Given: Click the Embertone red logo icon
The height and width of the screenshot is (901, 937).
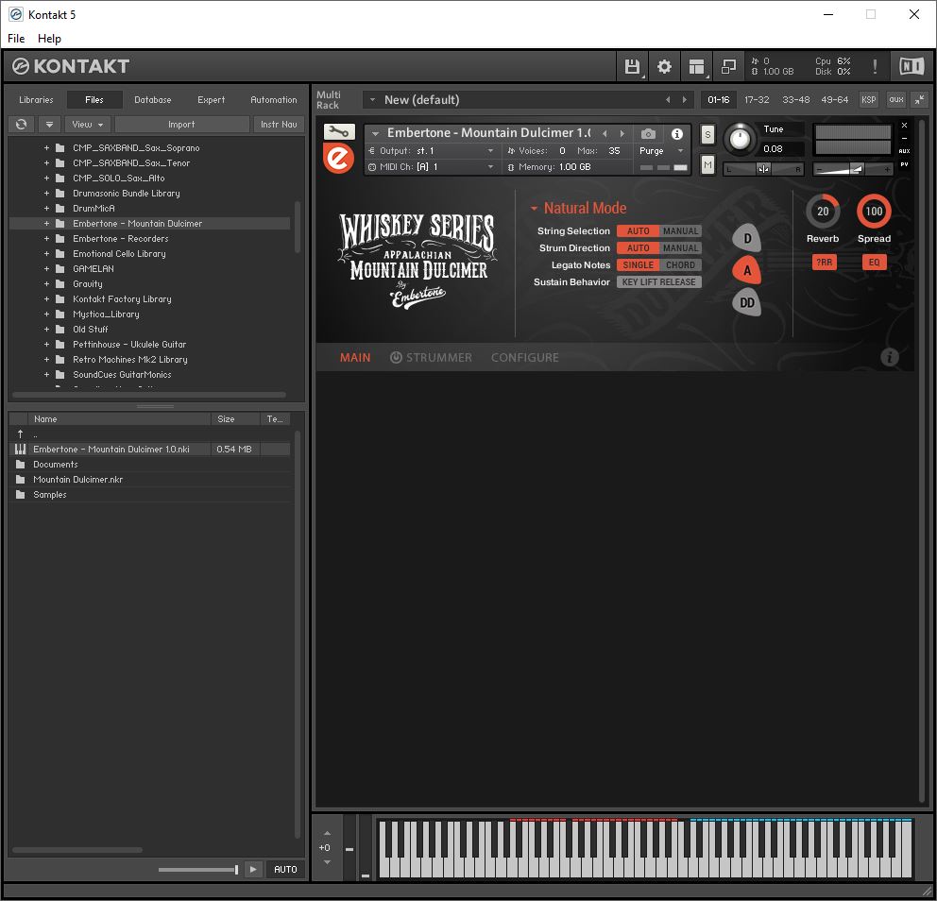Looking at the screenshot, I should point(338,159).
